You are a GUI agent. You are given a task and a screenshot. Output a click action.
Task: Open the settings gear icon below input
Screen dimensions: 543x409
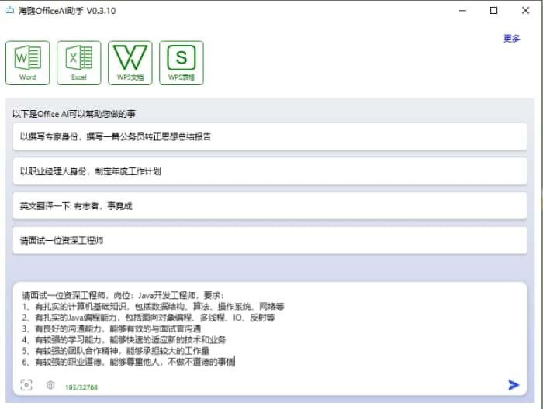pyautogui.click(x=50, y=385)
